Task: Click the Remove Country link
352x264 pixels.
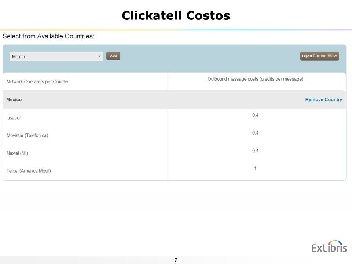Action: pyautogui.click(x=323, y=100)
